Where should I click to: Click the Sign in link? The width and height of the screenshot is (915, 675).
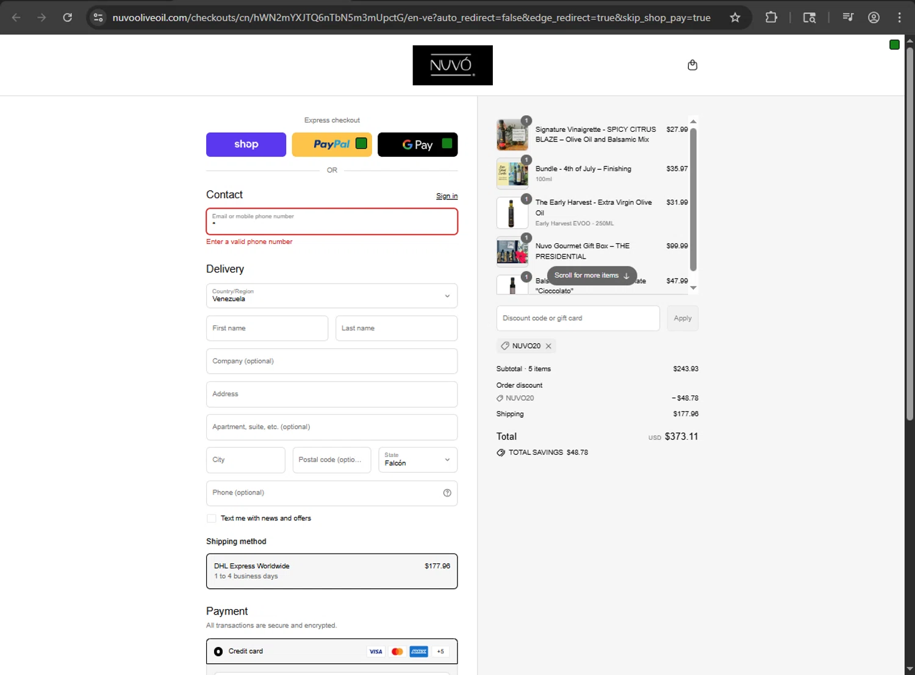tap(447, 196)
